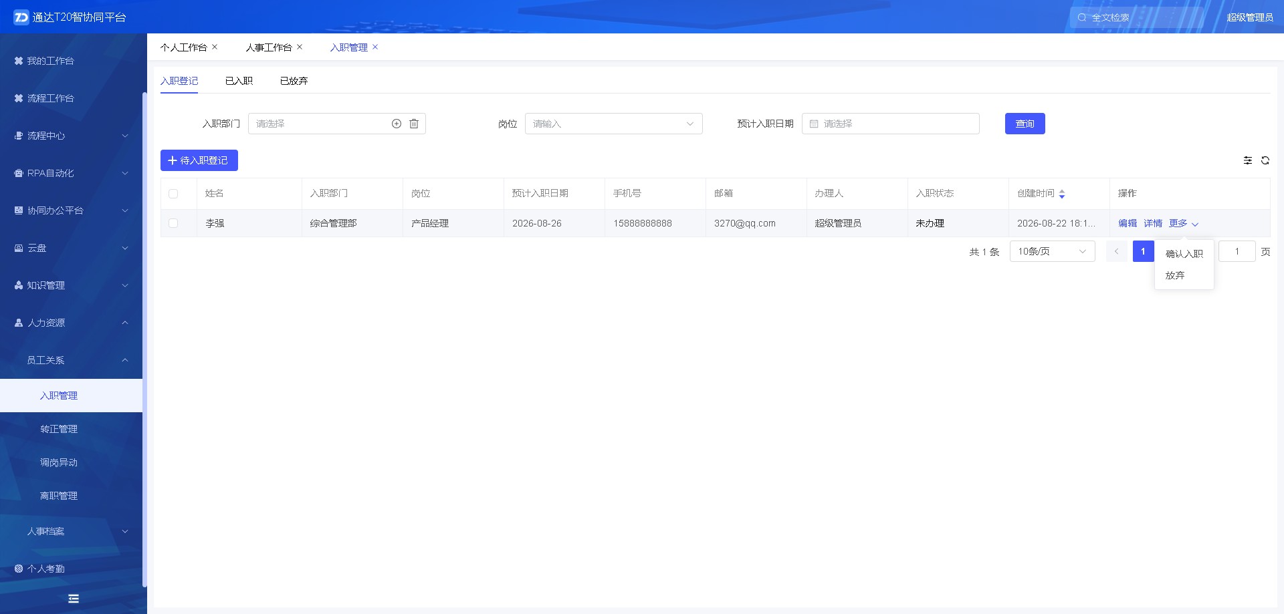Click the add department plus icon
This screenshot has height=614, width=1284.
pos(397,124)
